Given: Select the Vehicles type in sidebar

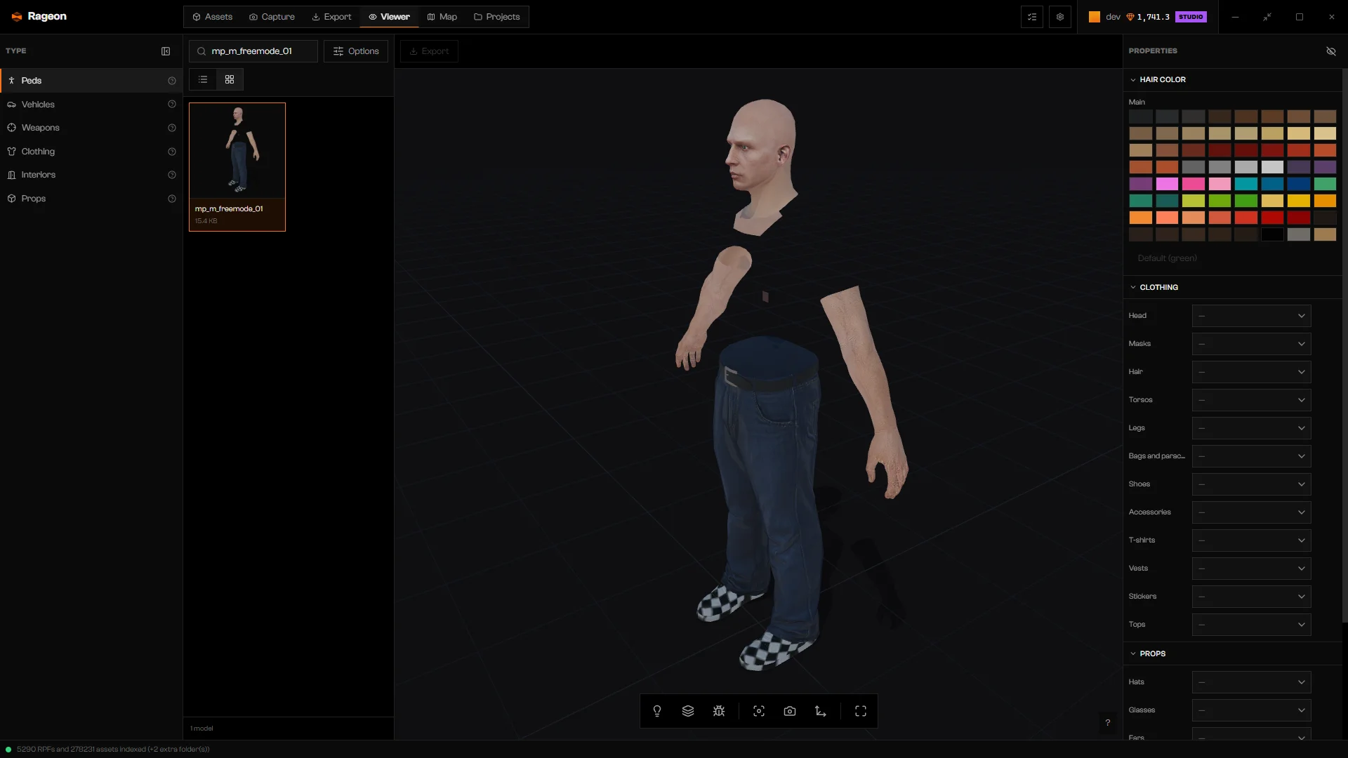Looking at the screenshot, I should (x=91, y=104).
